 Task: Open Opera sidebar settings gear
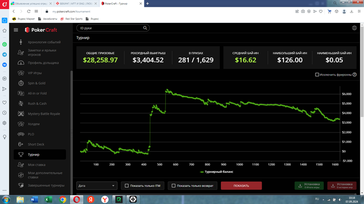(4, 123)
